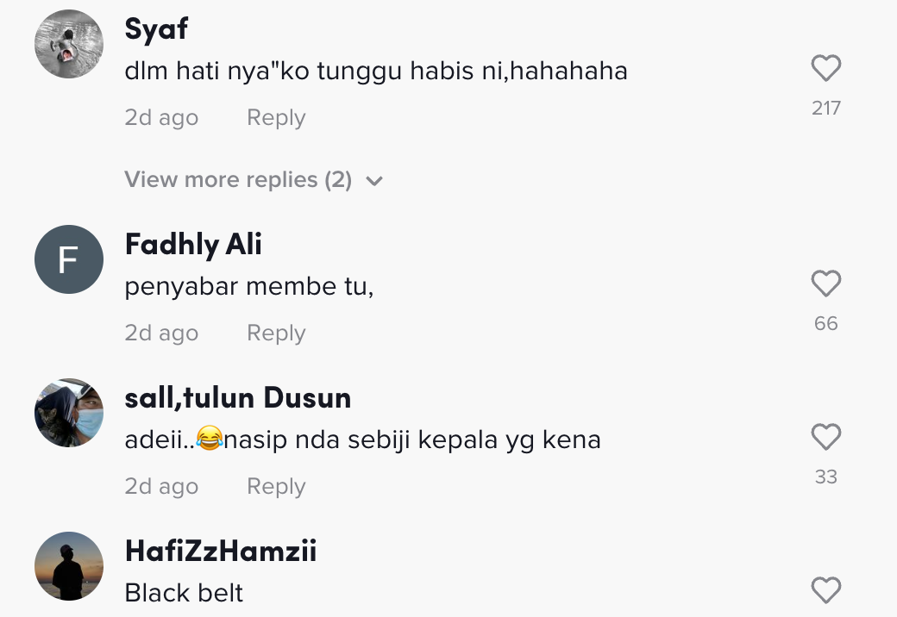The image size is (897, 617).
Task: Click the 217 like count on Syaf's comment
Action: click(826, 108)
